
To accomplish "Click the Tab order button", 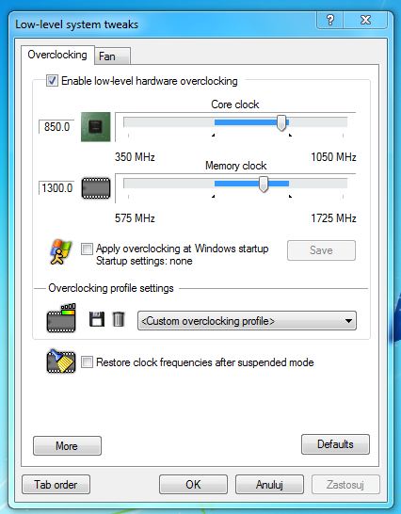I will (x=56, y=485).
